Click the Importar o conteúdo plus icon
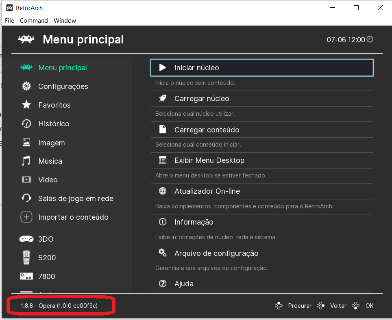Screen dimensions: 392x320 point(26,217)
